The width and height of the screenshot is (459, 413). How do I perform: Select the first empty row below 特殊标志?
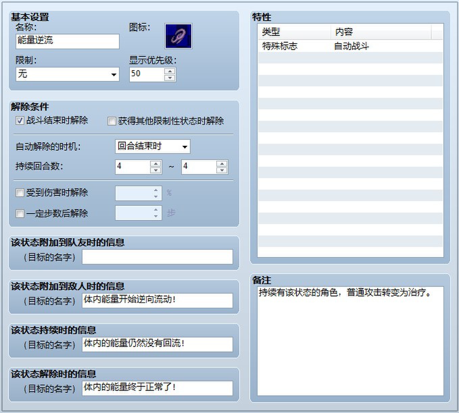(x=351, y=58)
